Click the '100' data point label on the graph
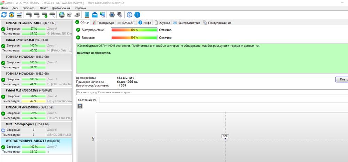This screenshot has width=348, height=162. (x=225, y=136)
